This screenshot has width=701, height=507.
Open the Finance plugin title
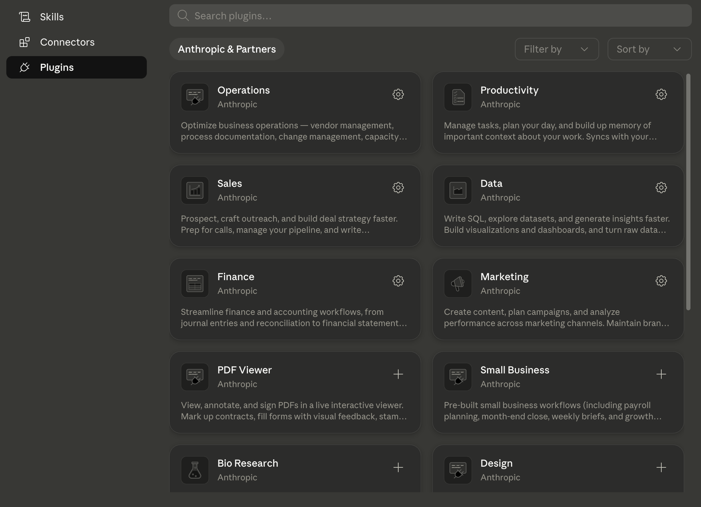coord(236,277)
